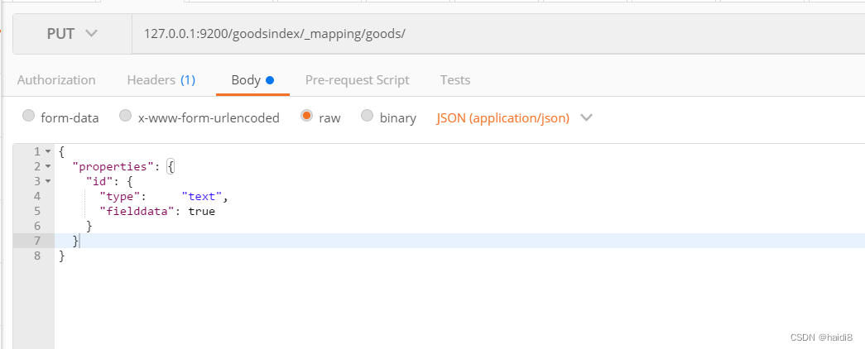Place cursor at end of line 7
Image resolution: width=865 pixels, height=349 pixels.
point(81,241)
